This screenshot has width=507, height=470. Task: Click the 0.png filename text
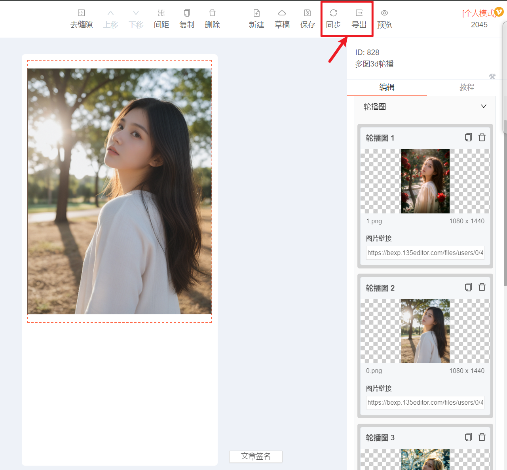pos(374,371)
